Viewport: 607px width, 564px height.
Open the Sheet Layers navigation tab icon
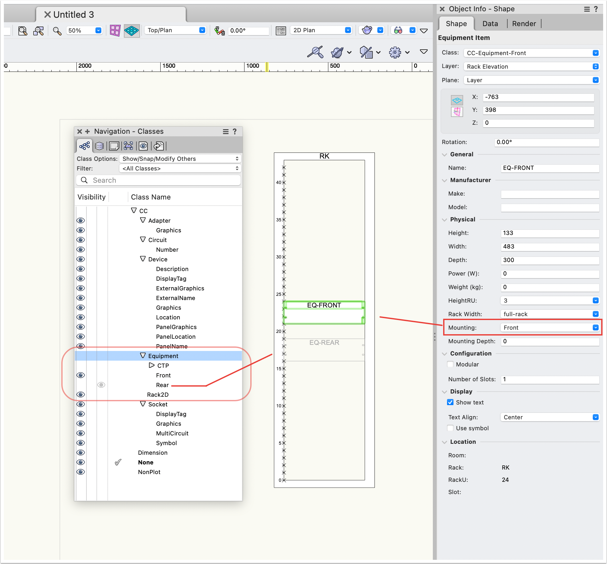tap(114, 146)
